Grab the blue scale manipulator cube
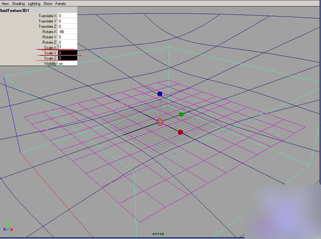 coord(159,94)
